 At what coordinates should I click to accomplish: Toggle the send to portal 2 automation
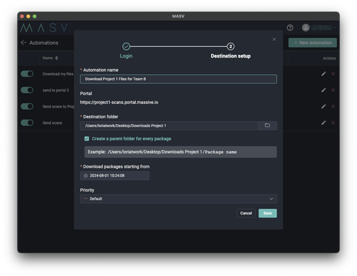click(27, 90)
